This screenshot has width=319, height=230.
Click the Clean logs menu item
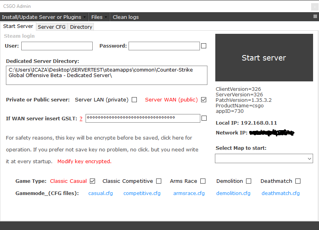click(x=126, y=17)
